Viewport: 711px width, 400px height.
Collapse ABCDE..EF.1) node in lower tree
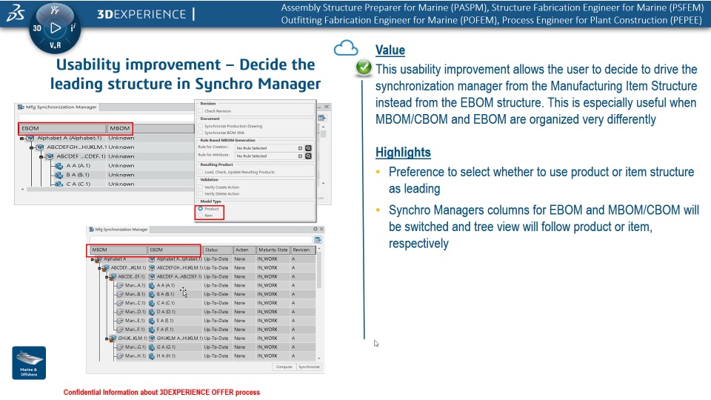coord(107,276)
